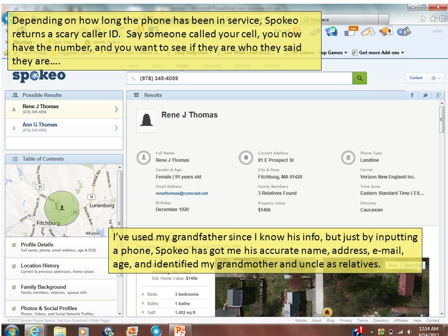Click the Current Address house icon
The image size is (448, 336).
(x=246, y=157)
